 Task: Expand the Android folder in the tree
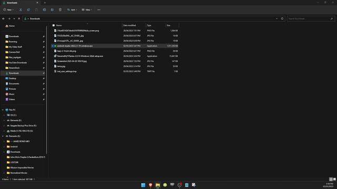4,147
